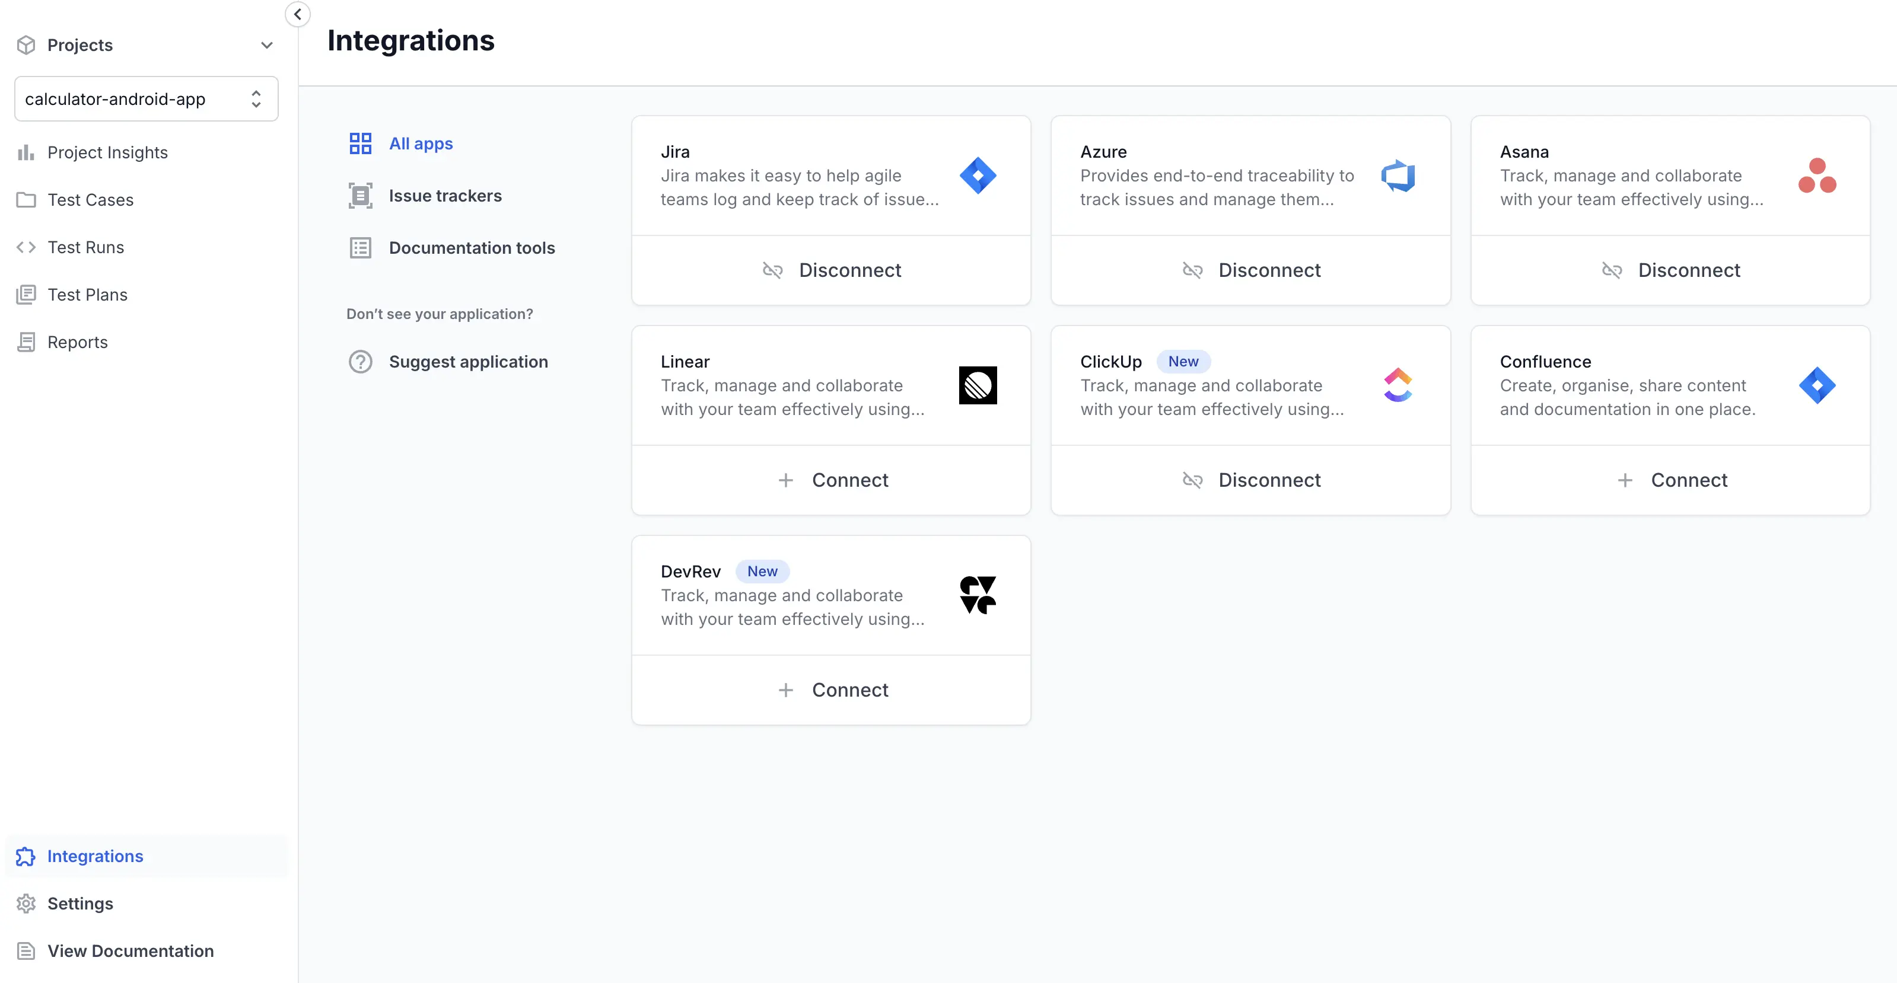Click the DevRev logo icon
This screenshot has width=1897, height=983.
[977, 595]
